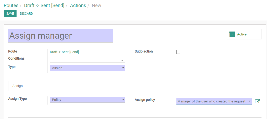Screen dimensions: 267x119
Task: Click the SAVE button
Action: (x=10, y=14)
